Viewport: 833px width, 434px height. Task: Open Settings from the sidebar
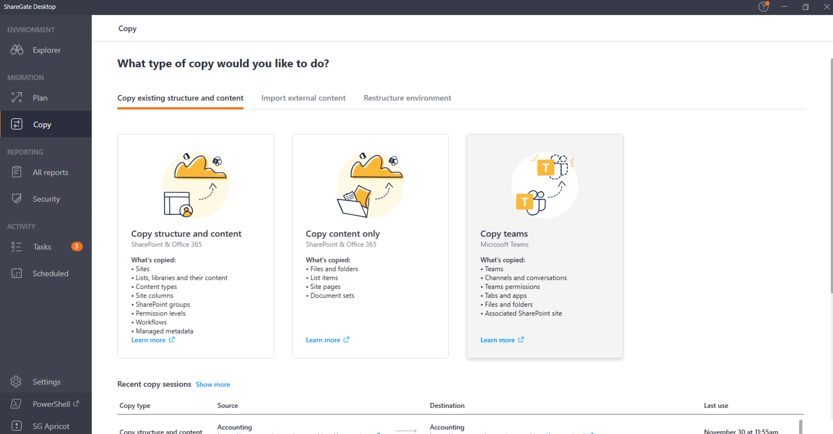pyautogui.click(x=46, y=382)
